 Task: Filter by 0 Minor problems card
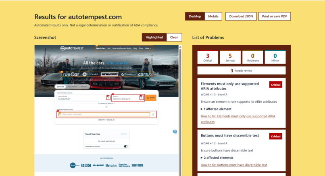click(x=275, y=57)
